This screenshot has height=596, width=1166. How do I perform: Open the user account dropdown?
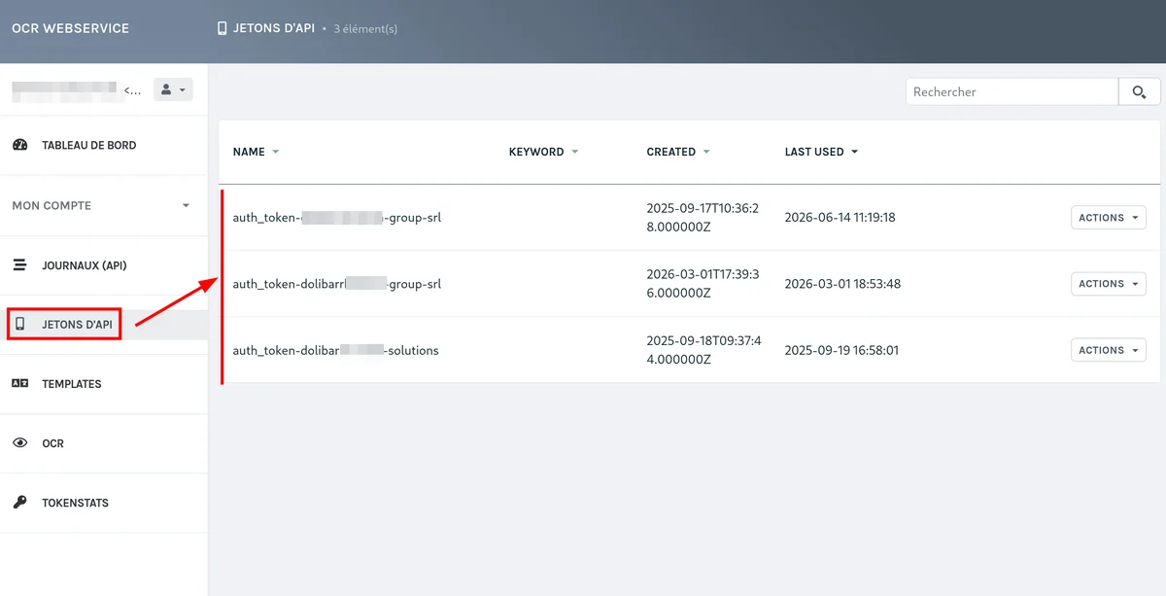[x=173, y=89]
